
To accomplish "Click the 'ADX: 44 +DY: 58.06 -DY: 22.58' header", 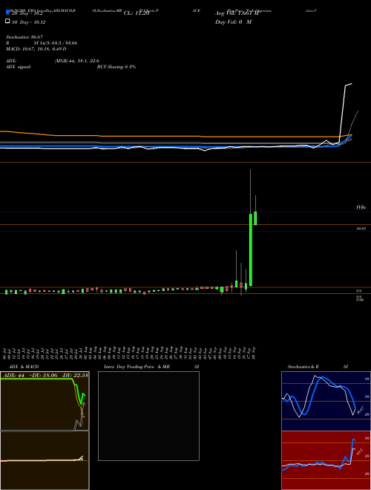I will coord(45,375).
